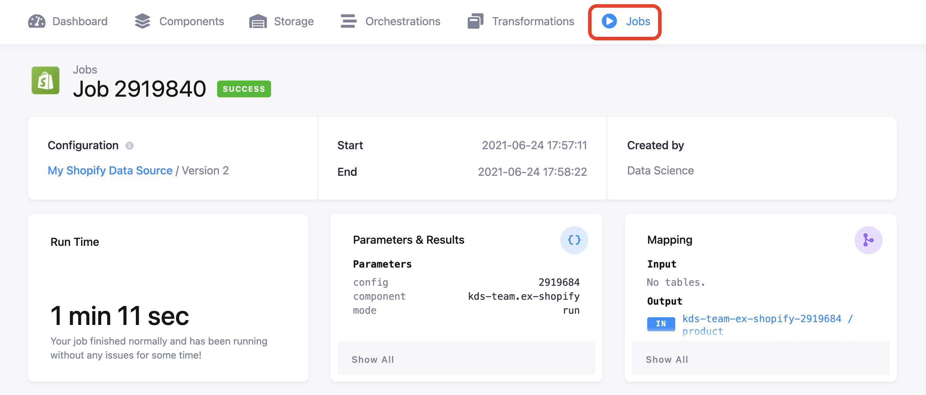Click the Configuration info icon

[130, 146]
